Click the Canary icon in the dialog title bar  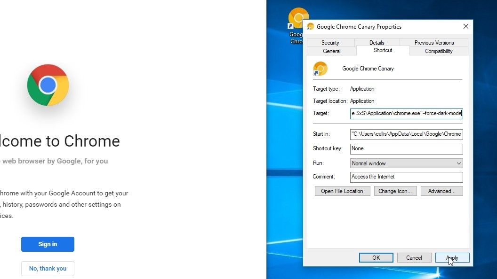tap(311, 26)
